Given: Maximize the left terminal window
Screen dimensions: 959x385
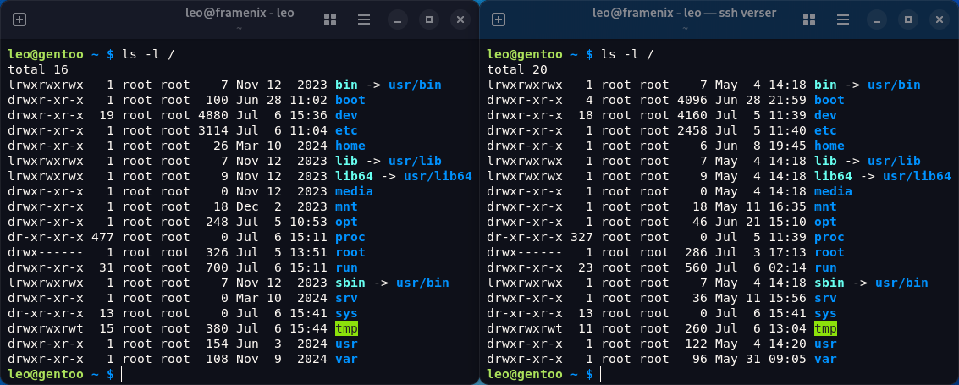Looking at the screenshot, I should (429, 19).
